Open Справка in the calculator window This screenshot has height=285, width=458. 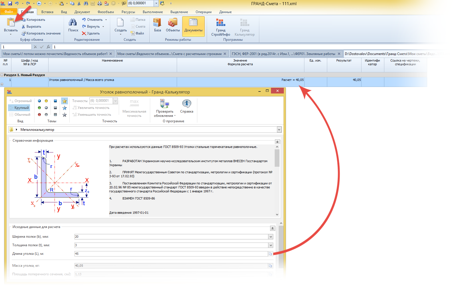[x=187, y=107]
